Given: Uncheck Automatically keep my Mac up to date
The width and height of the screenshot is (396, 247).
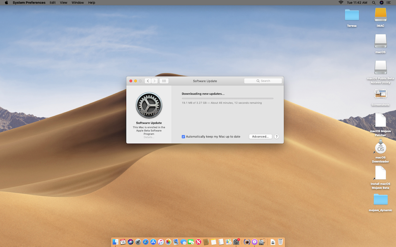Looking at the screenshot, I should pos(183,137).
